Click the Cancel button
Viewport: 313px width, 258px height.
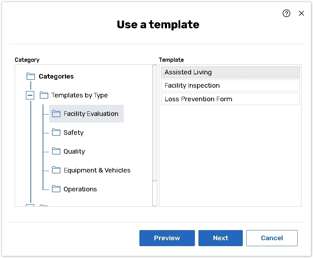tap(272, 238)
